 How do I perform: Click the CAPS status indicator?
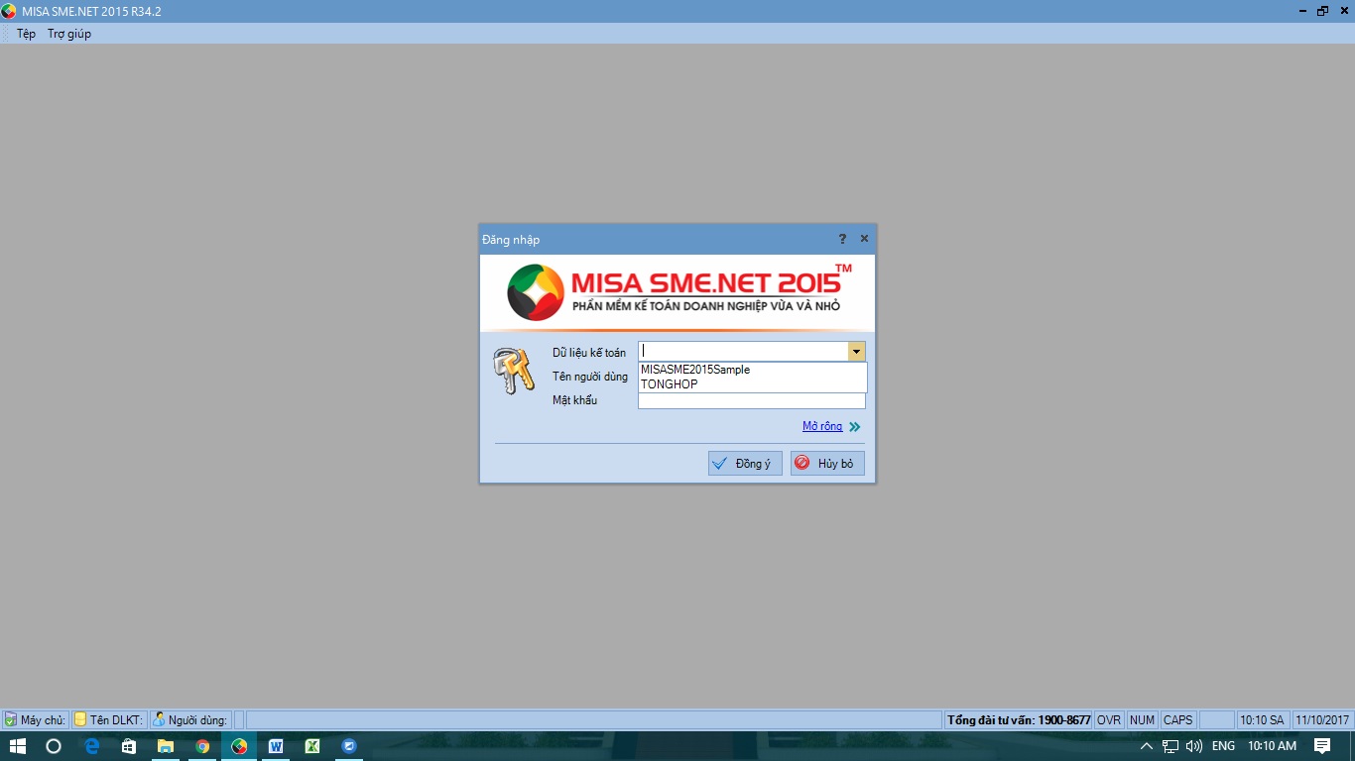pos(1177,720)
